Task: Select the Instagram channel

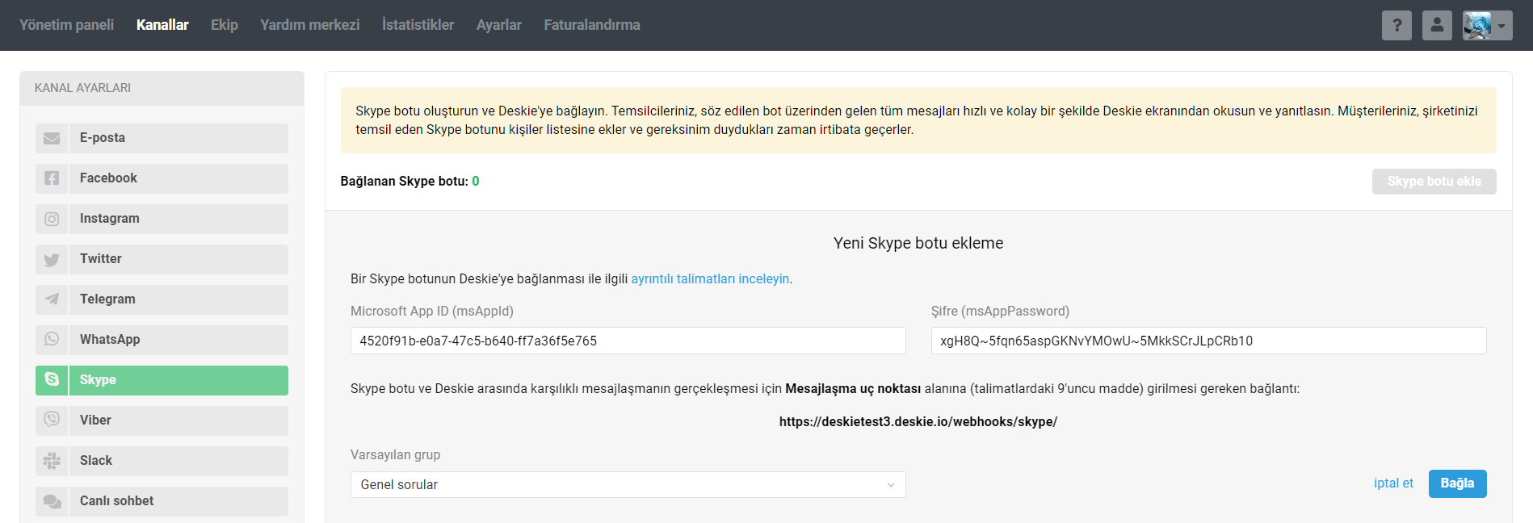Action: click(x=162, y=219)
